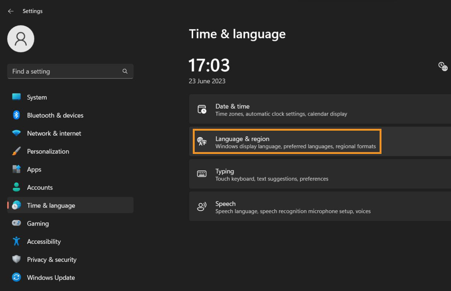
Task: Click the Personalization brush icon
Action: click(x=16, y=151)
